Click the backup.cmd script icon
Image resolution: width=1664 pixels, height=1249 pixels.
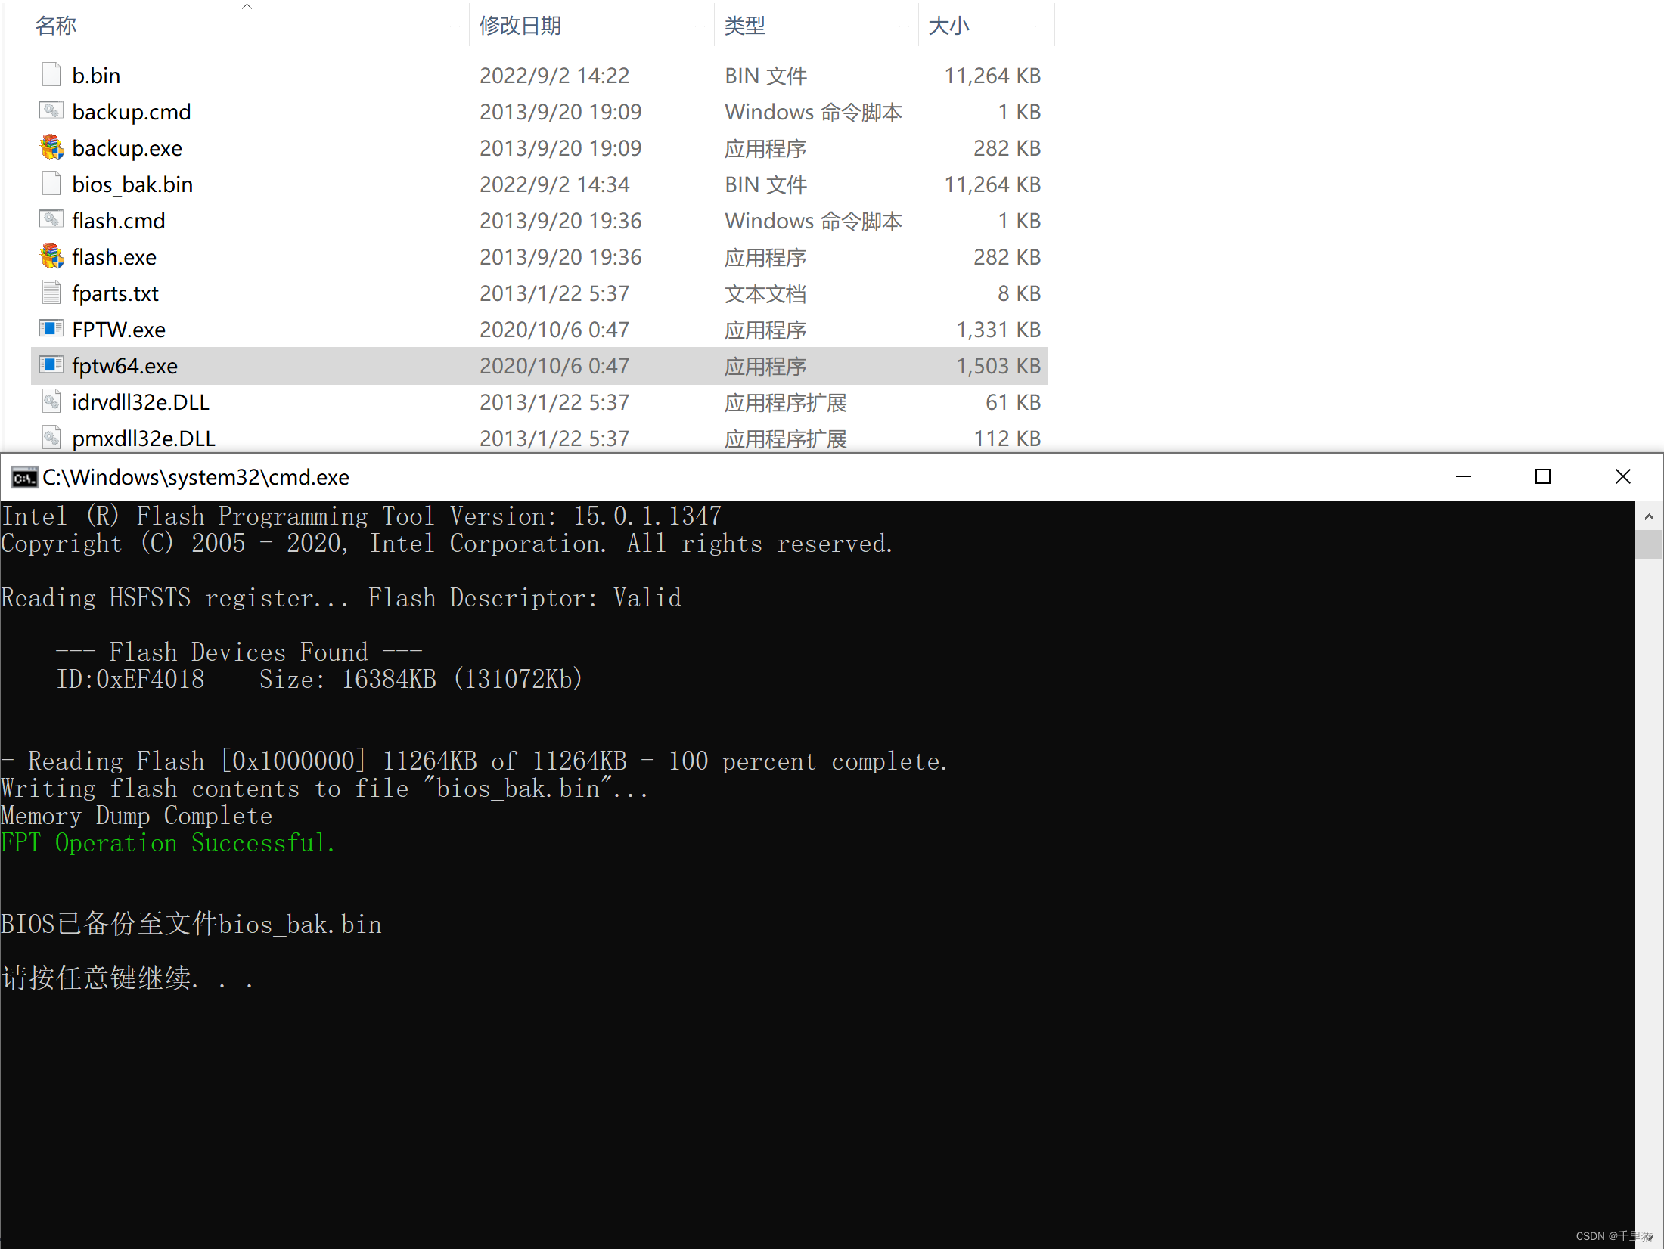pos(51,111)
